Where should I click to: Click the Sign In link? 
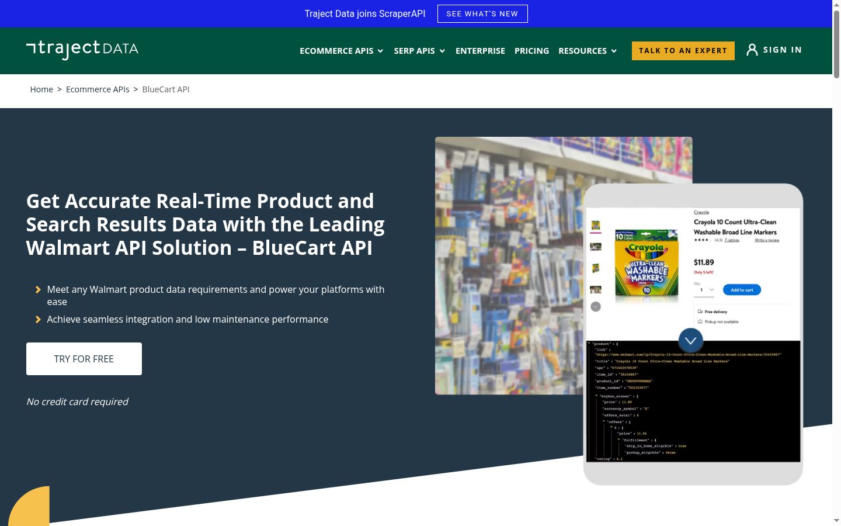[x=782, y=50]
